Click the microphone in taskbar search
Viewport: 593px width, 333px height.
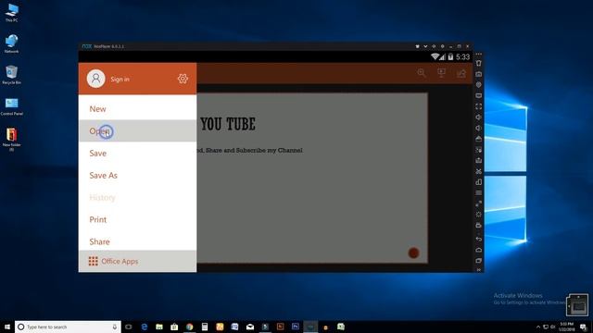coord(115,327)
